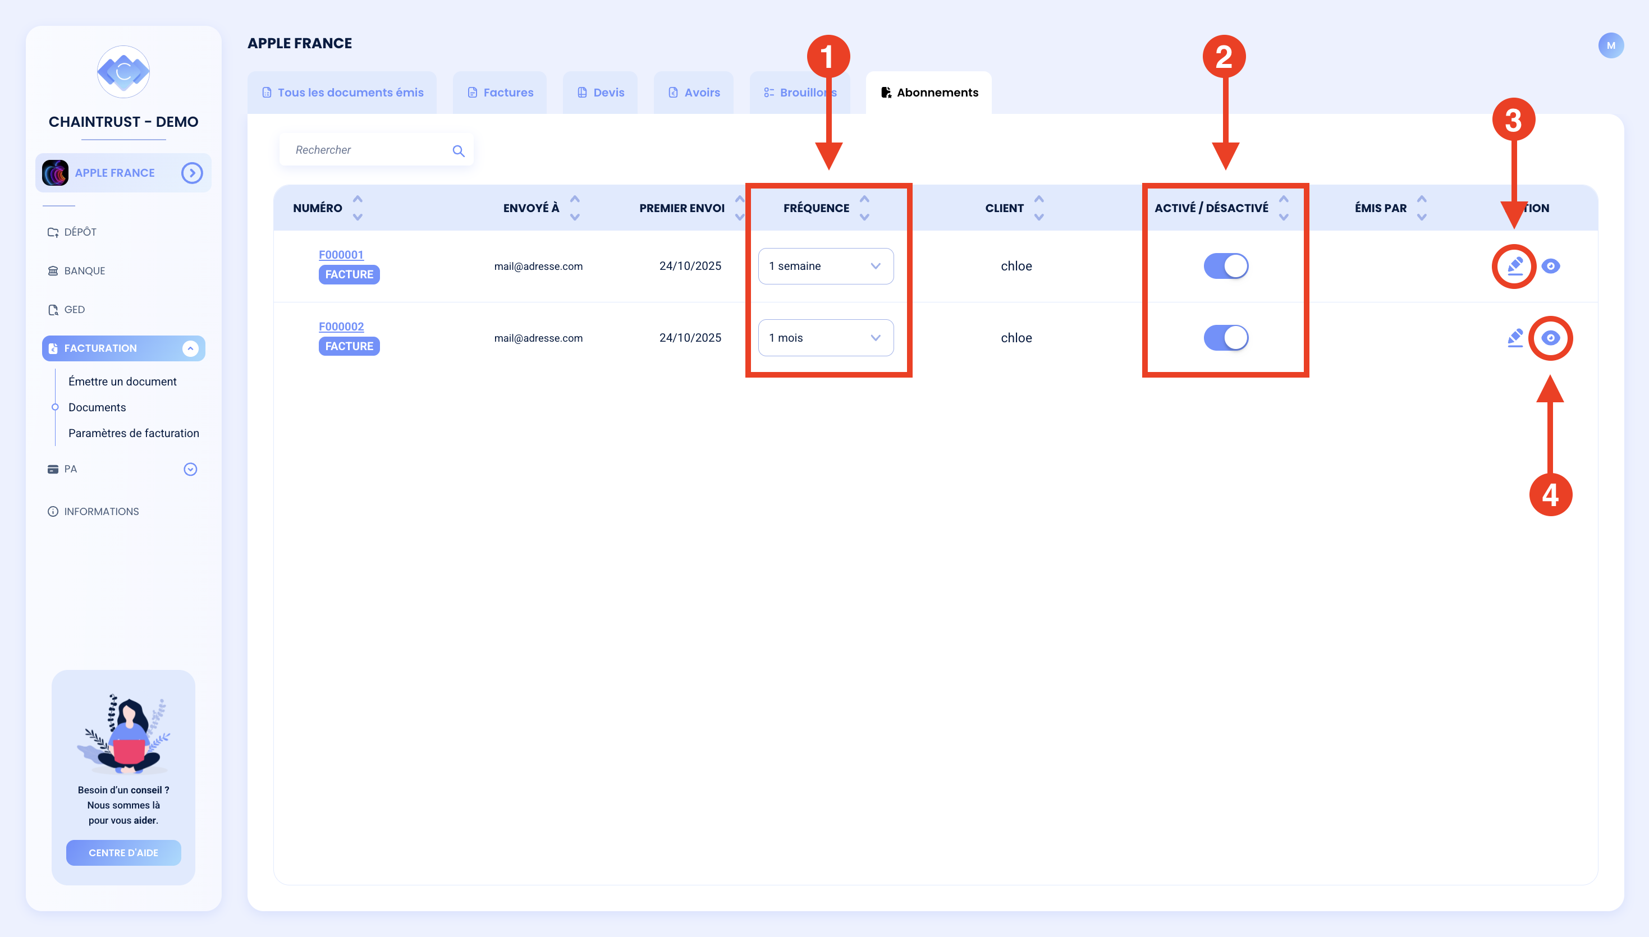This screenshot has height=937, width=1649.
Task: Click the FACTURE badge of F000002
Action: 349,346
